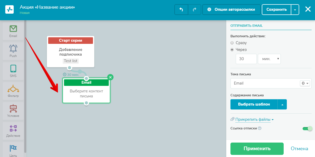Select the Условие block
315x157 pixels.
coord(13,111)
